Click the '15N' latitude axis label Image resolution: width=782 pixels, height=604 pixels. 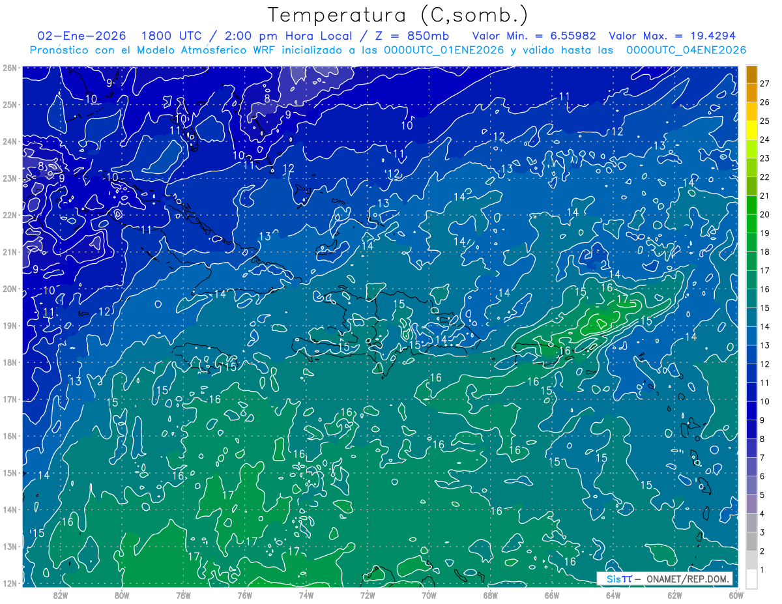pyautogui.click(x=10, y=472)
